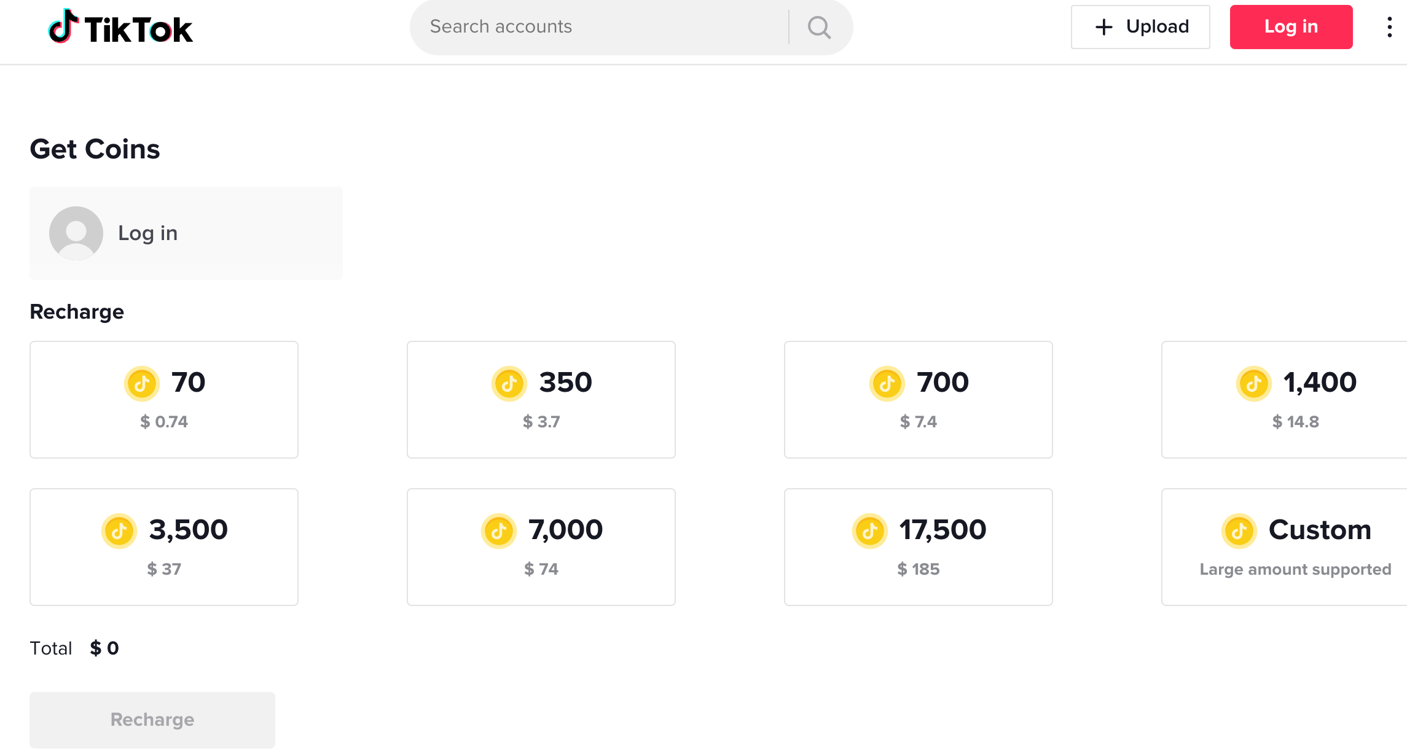Click the red Log in button
This screenshot has width=1407, height=754.
pyautogui.click(x=1290, y=26)
